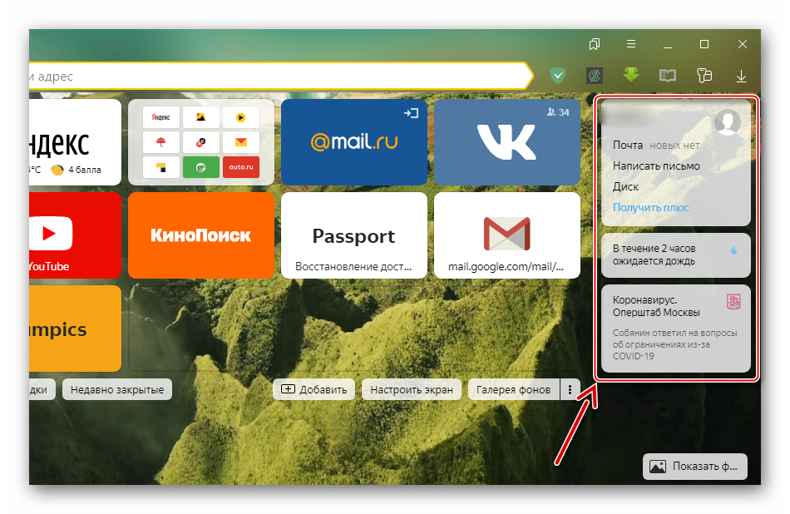Click the Настроить экран button
This screenshot has width=790, height=514.
pos(412,389)
